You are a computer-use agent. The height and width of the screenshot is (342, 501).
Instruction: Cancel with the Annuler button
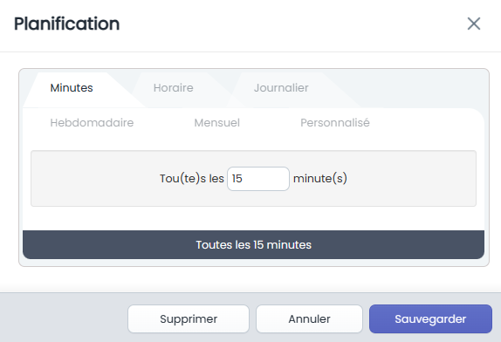(309, 318)
